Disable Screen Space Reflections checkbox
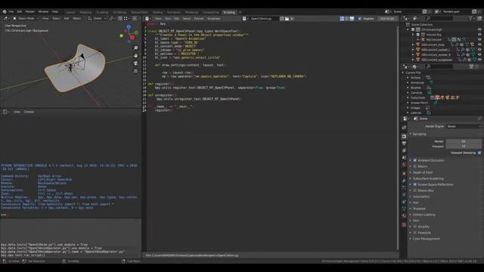Image resolution: width=484 pixels, height=272 pixels. coord(415,184)
